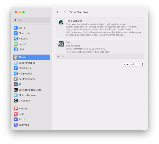Open Bluetooth settings in sidebar

(x=31, y=33)
